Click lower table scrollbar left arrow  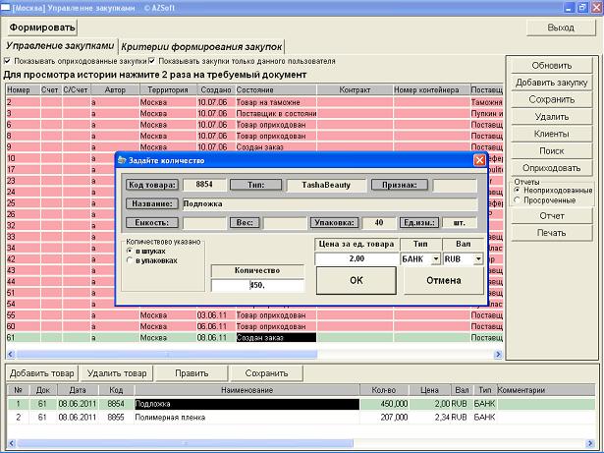coord(11,443)
